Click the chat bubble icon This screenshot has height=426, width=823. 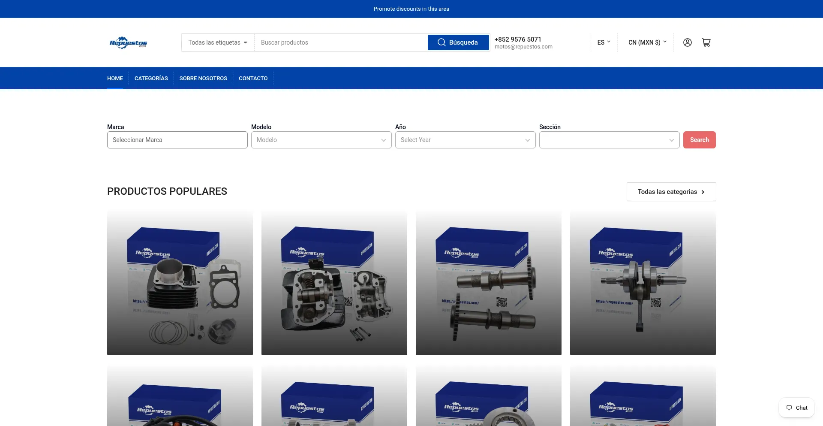pos(789,408)
